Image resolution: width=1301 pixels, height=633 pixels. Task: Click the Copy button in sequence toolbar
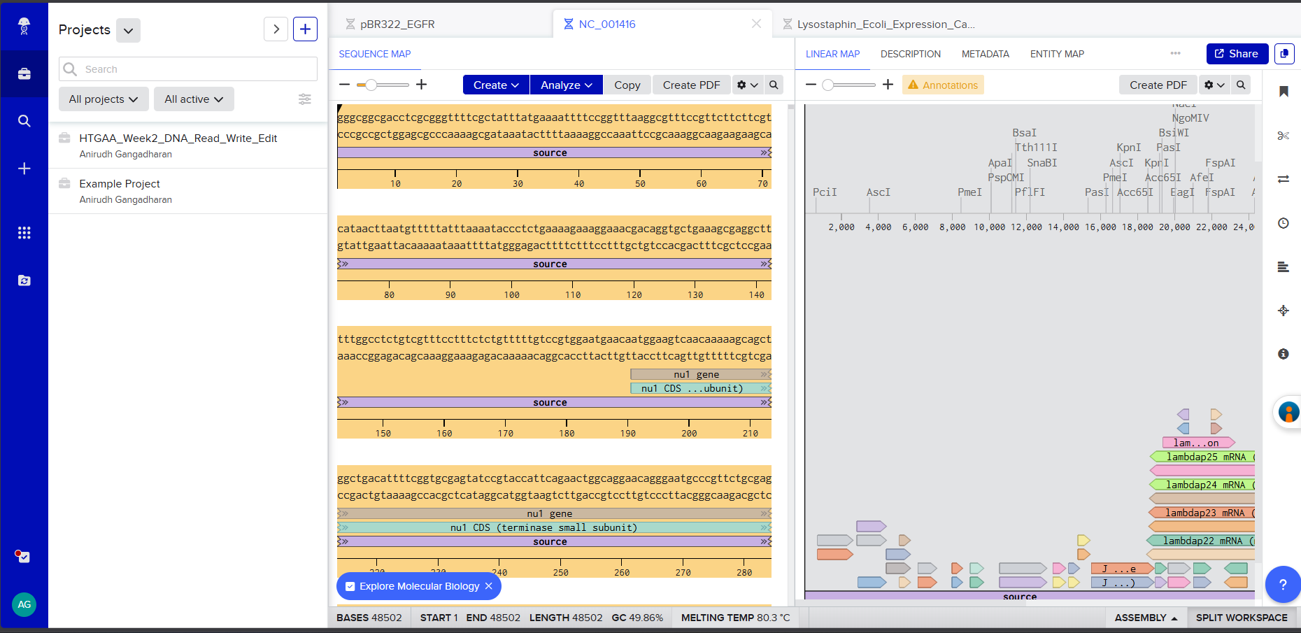[x=627, y=85]
